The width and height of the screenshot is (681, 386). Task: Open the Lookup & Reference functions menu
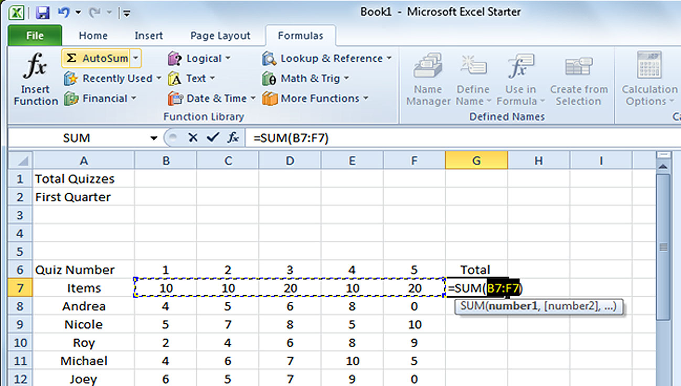327,59
